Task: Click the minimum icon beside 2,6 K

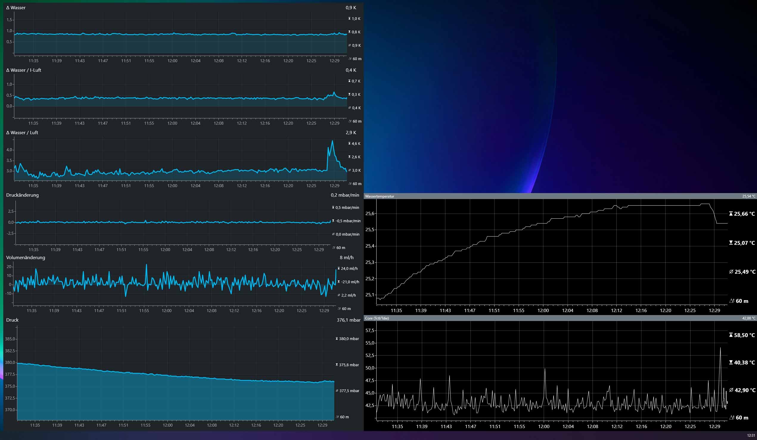Action: 349,157
